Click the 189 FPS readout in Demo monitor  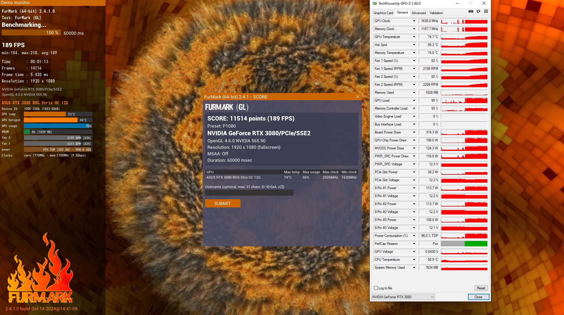[13, 45]
